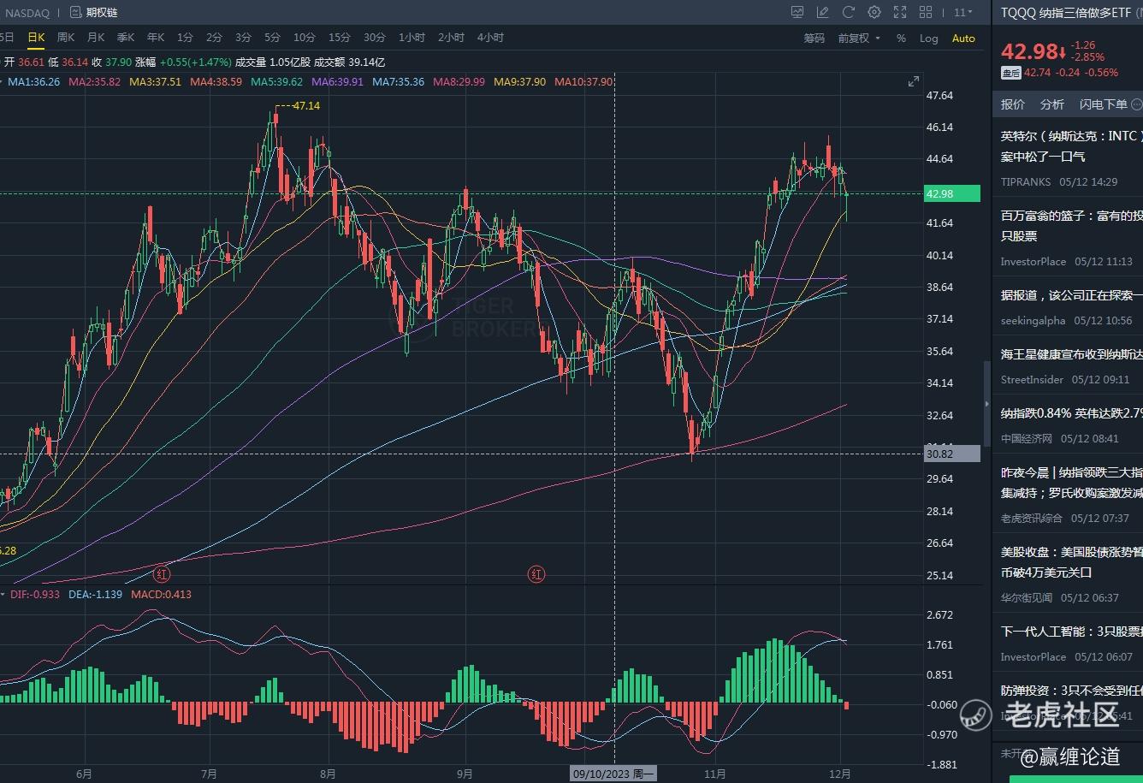
Task: Switch to 年K yearly candles
Action: coord(156,37)
